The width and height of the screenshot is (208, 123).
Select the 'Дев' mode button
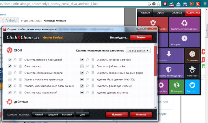tap(82, 115)
